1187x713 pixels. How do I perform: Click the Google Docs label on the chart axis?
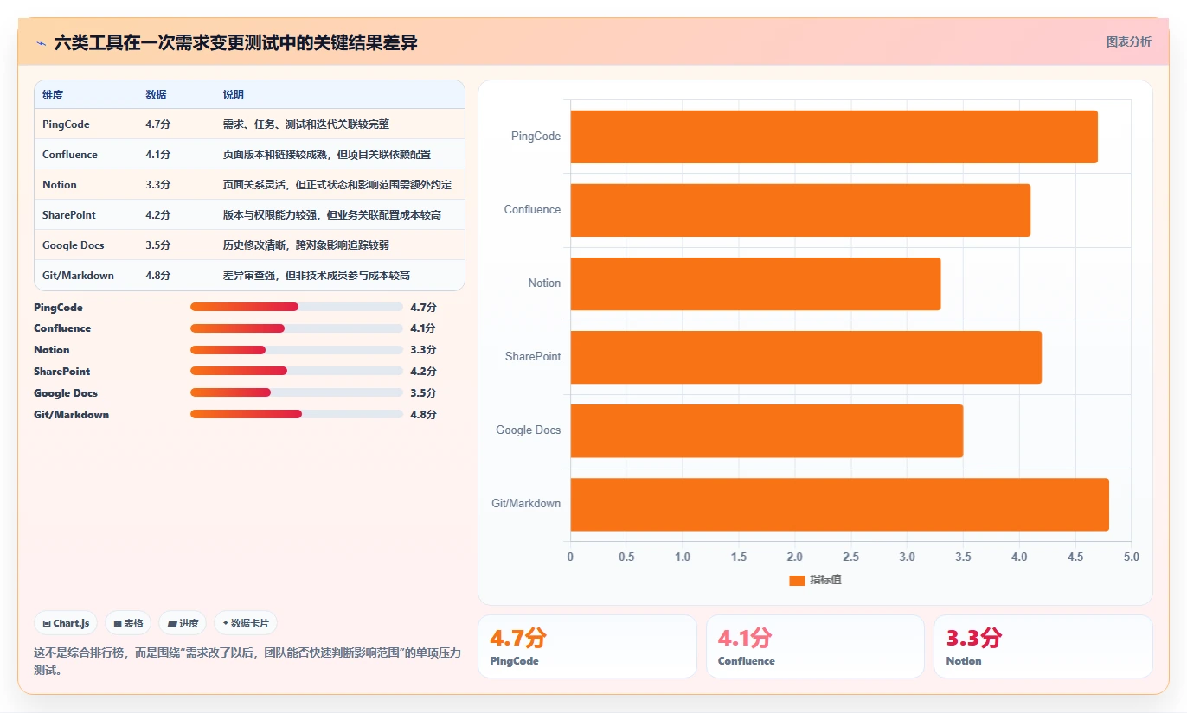click(x=529, y=430)
